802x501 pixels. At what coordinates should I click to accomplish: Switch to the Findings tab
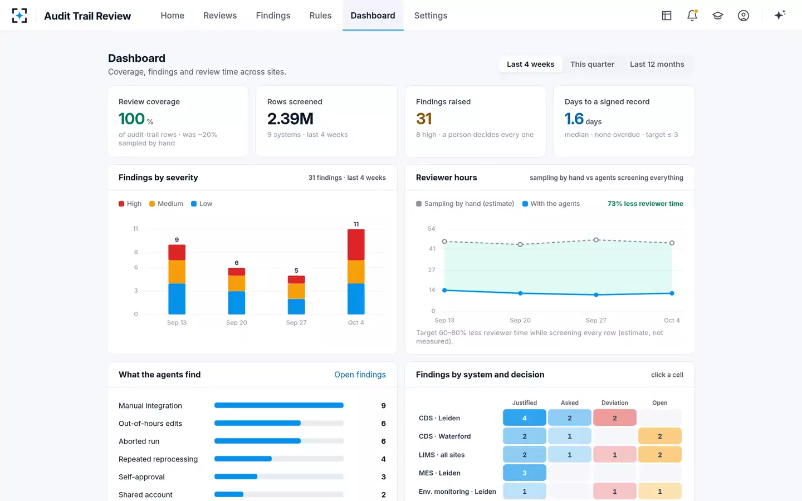pos(273,16)
